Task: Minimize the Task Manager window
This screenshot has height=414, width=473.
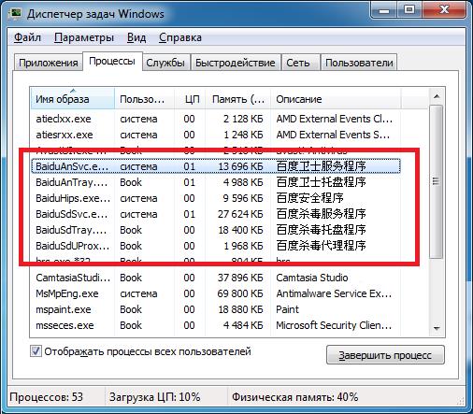Action: coord(384,10)
